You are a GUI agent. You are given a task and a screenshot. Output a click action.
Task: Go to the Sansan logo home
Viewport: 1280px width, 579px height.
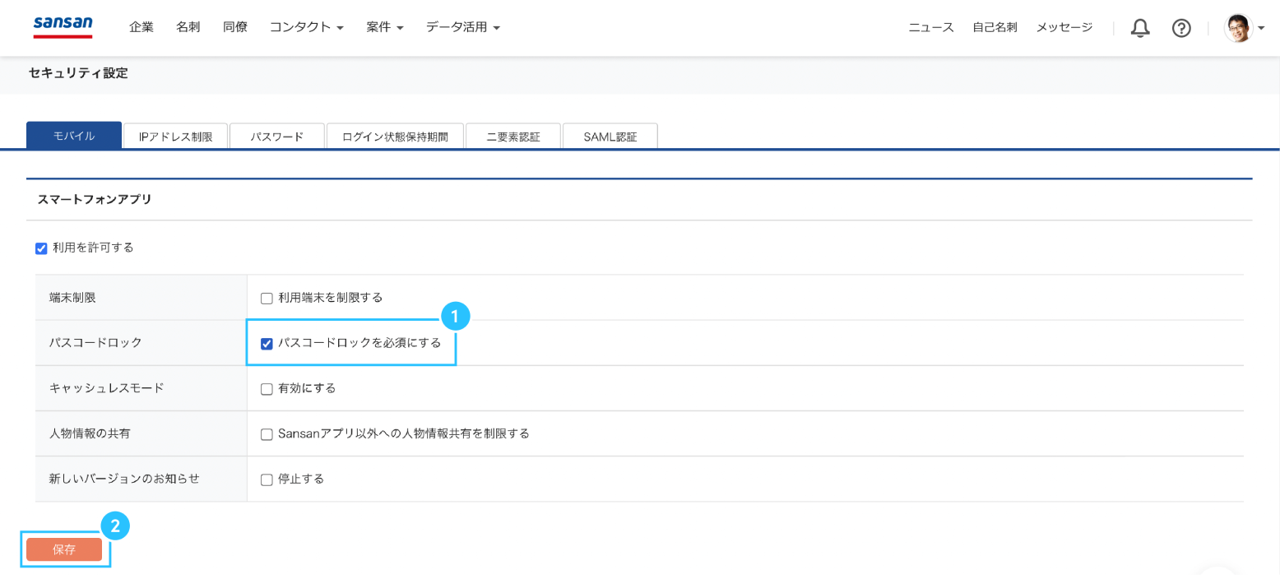tap(63, 26)
